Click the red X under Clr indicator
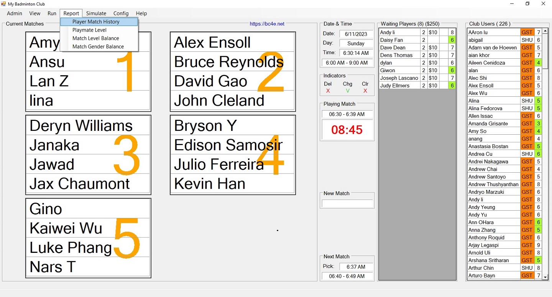The image size is (552, 297). 365,91
